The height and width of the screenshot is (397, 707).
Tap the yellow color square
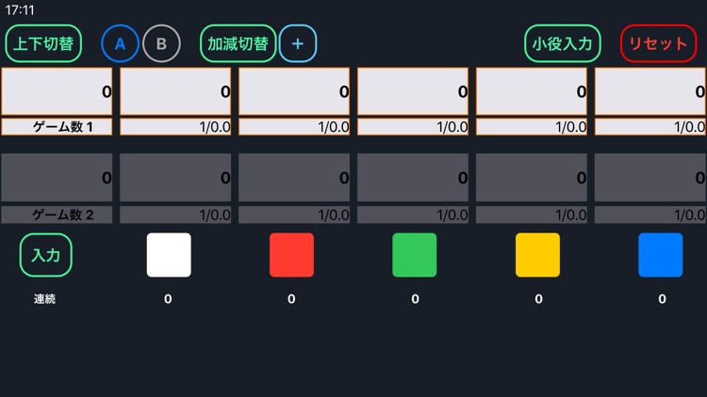(537, 255)
